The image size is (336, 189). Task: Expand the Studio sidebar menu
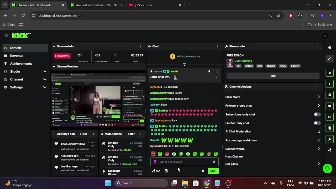25,71
